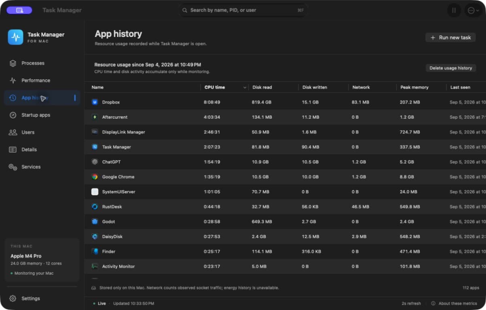486x310 pixels.
Task: Select the DisplayLink Manager row name
Action: point(124,132)
